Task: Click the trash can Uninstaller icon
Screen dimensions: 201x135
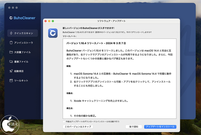Action: (11, 42)
